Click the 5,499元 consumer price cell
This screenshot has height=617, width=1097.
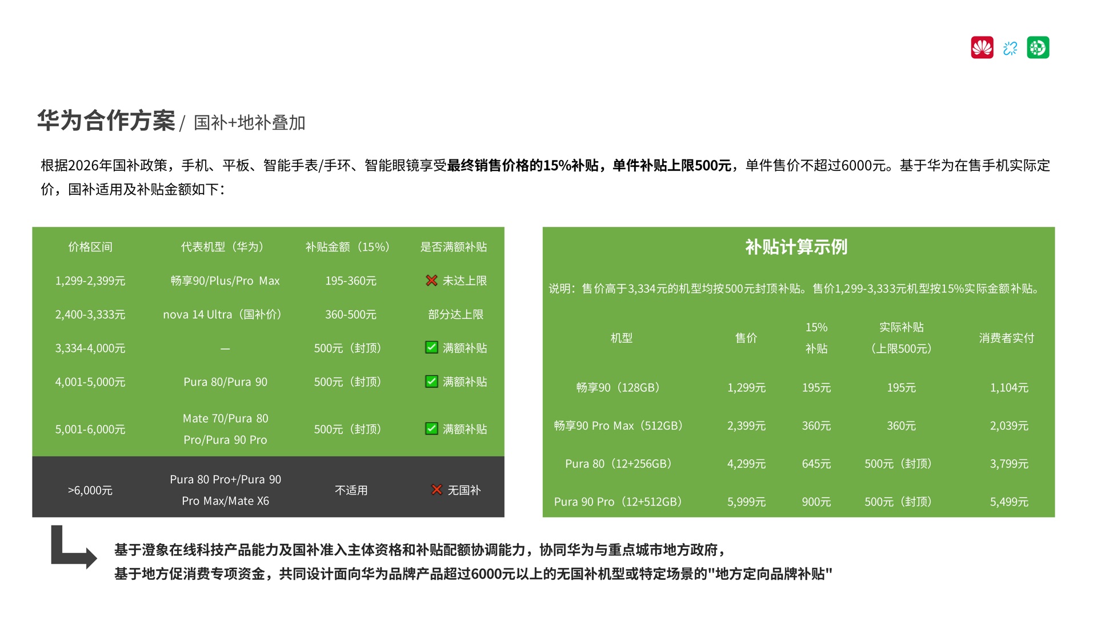point(1009,502)
